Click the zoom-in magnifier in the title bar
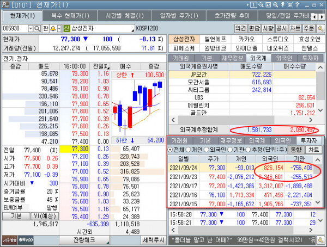This screenshot has width=327, height=247. 275,5
